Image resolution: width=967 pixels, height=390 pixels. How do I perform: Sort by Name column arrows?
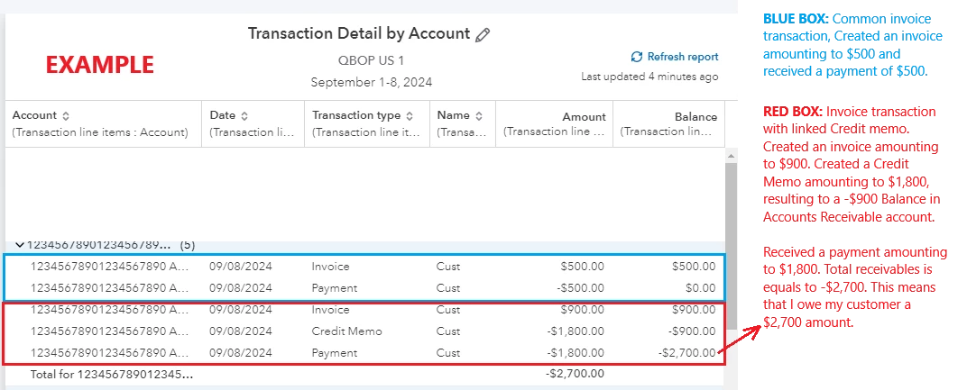pos(479,116)
